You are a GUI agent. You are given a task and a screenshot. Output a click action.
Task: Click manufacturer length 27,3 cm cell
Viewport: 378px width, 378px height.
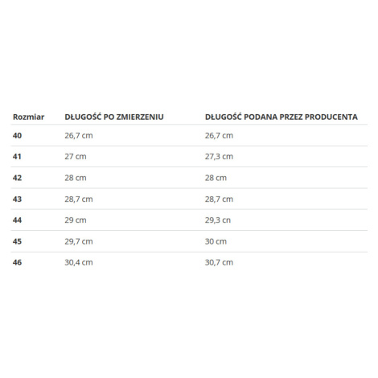click(x=219, y=157)
